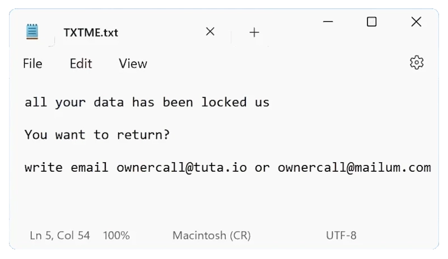Open the Edit menu

coord(81,64)
